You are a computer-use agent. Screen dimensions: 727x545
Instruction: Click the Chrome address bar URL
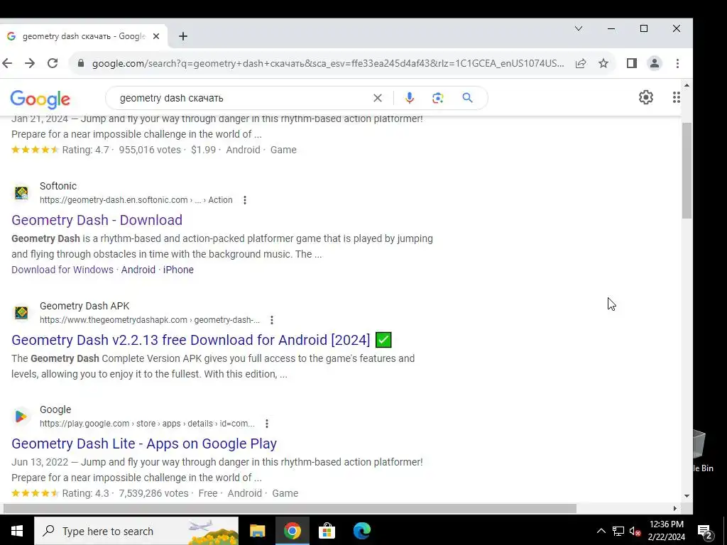328,63
